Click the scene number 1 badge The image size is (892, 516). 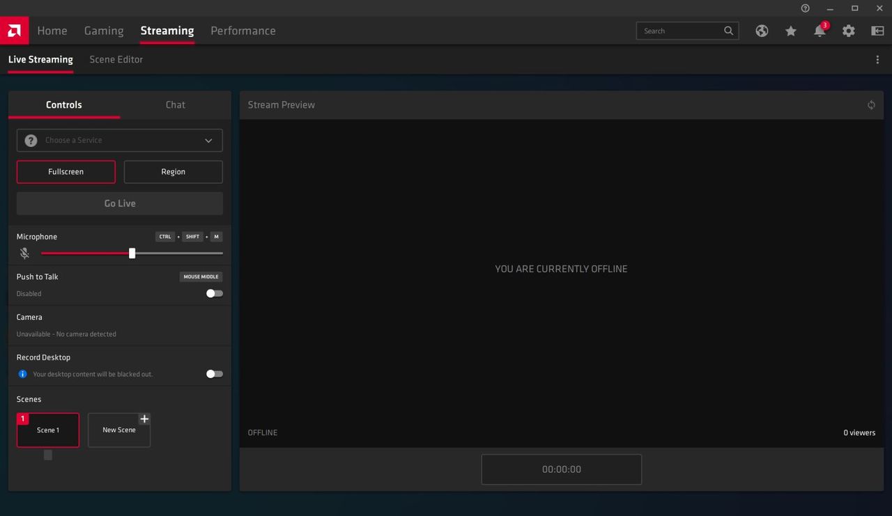(23, 419)
